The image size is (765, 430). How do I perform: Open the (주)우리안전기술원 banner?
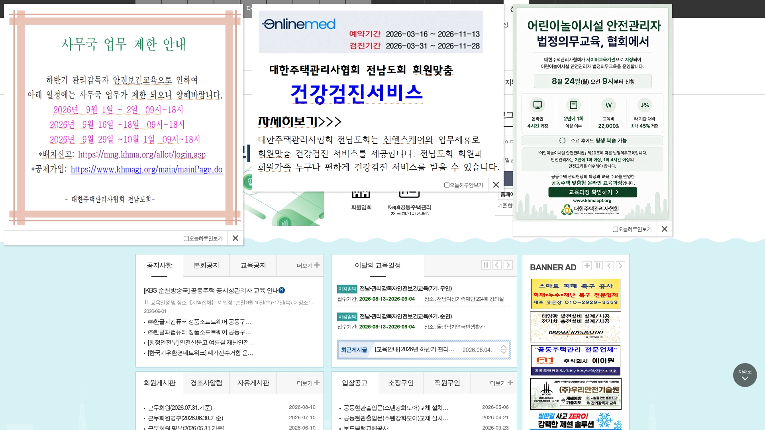pyautogui.click(x=575, y=394)
